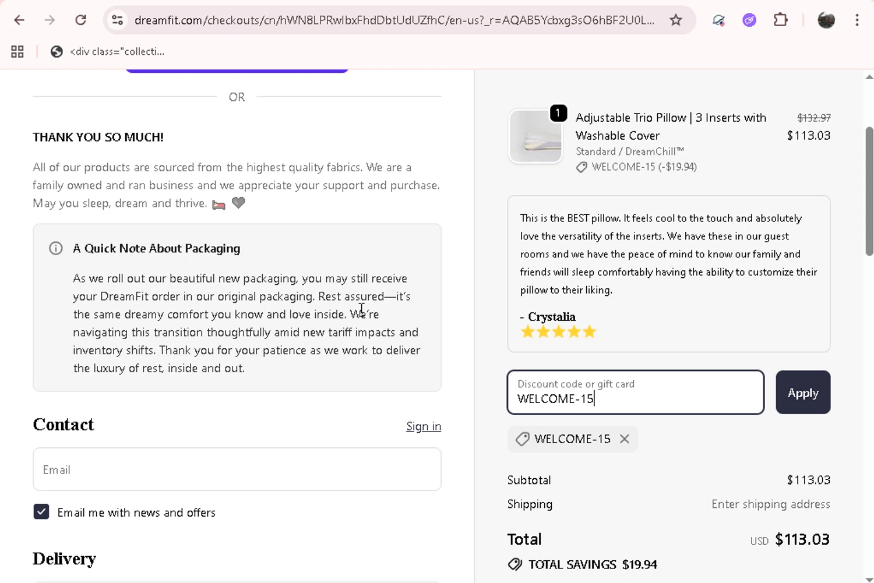Image resolution: width=874 pixels, height=583 pixels.
Task: Remove the WELCOME-15 discount tag
Action: [625, 439]
